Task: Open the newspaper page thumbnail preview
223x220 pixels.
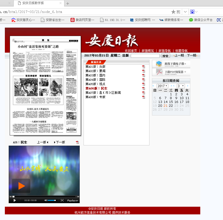Action: 45,86
